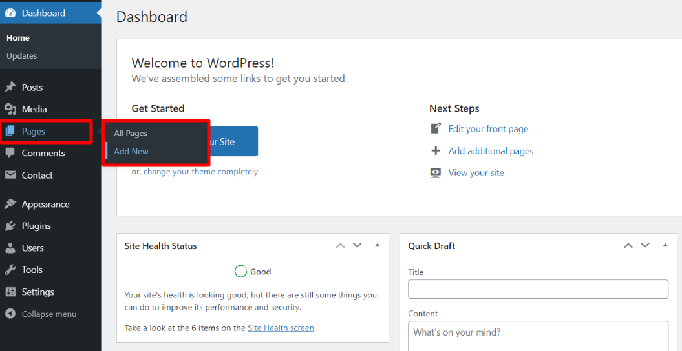
Task: Click the Appearance paintbrush icon
Action: point(10,204)
